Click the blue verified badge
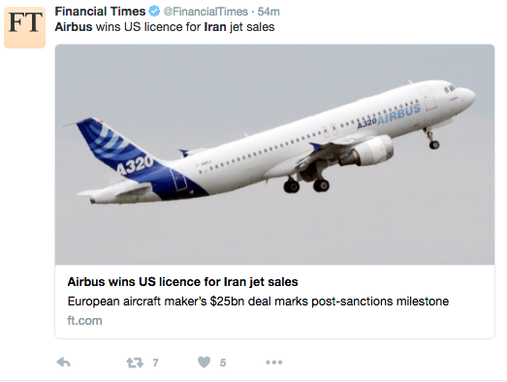The width and height of the screenshot is (507, 382). point(154,12)
